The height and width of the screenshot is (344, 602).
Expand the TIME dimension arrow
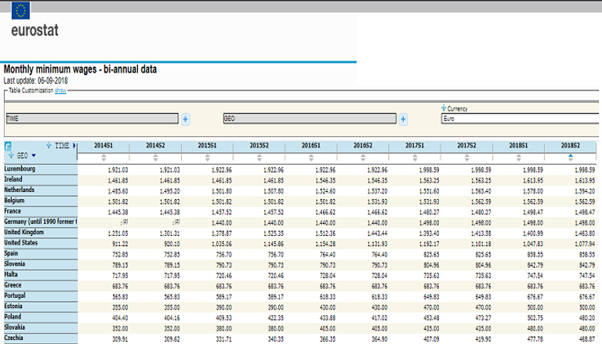[x=74, y=146]
